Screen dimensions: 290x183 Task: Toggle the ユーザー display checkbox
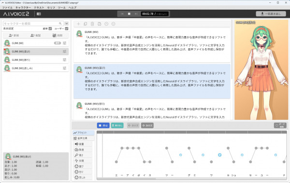tap(67, 28)
